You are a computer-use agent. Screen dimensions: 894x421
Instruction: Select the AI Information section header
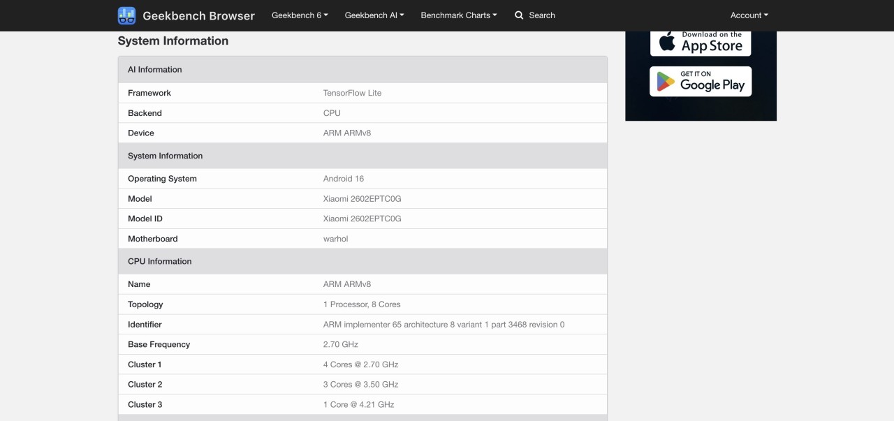154,69
